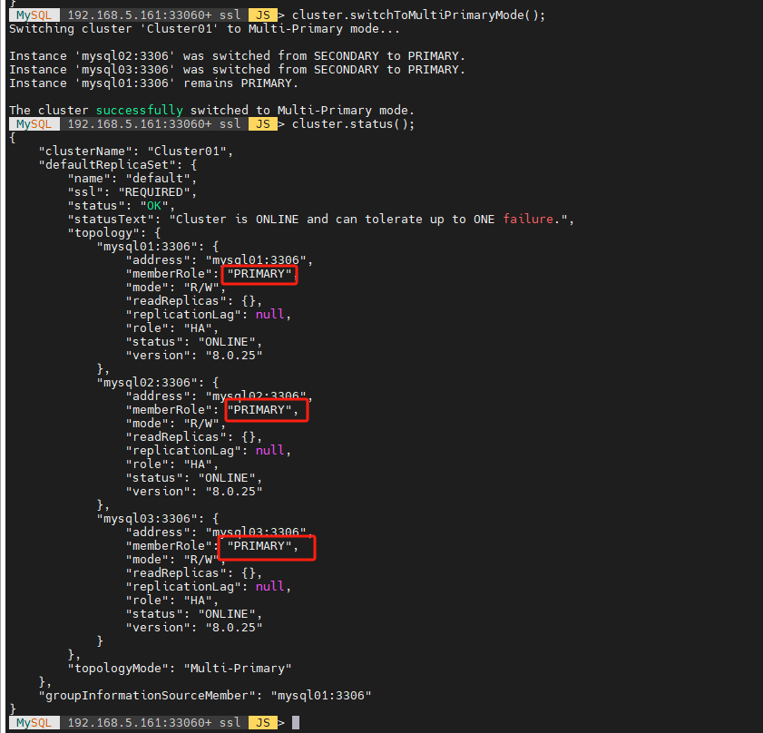Click the "mysql01:3306": { topology key
The height and width of the screenshot is (733, 763).
coord(158,247)
